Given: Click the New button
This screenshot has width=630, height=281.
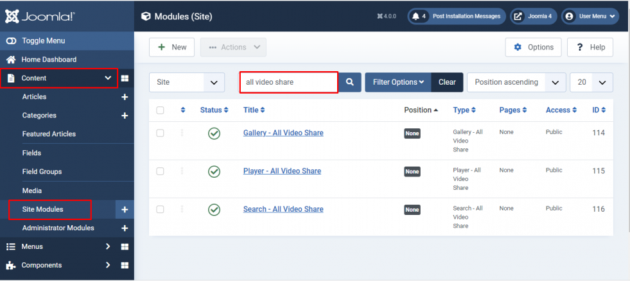Looking at the screenshot, I should (171, 47).
